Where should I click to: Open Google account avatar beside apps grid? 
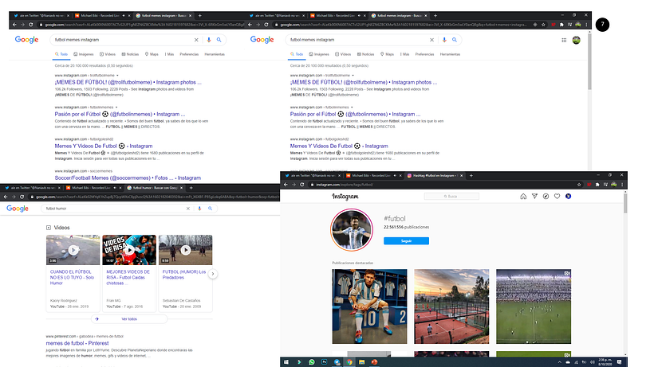(577, 40)
